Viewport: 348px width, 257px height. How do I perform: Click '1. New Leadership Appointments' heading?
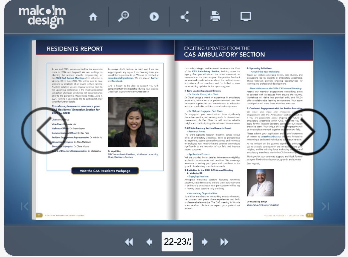point(203,91)
